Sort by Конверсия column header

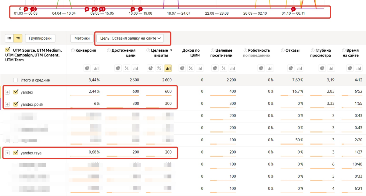click(86, 50)
